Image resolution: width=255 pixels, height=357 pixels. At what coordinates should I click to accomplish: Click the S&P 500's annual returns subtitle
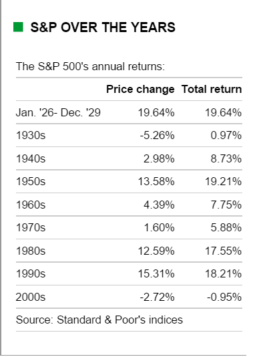tap(90, 66)
